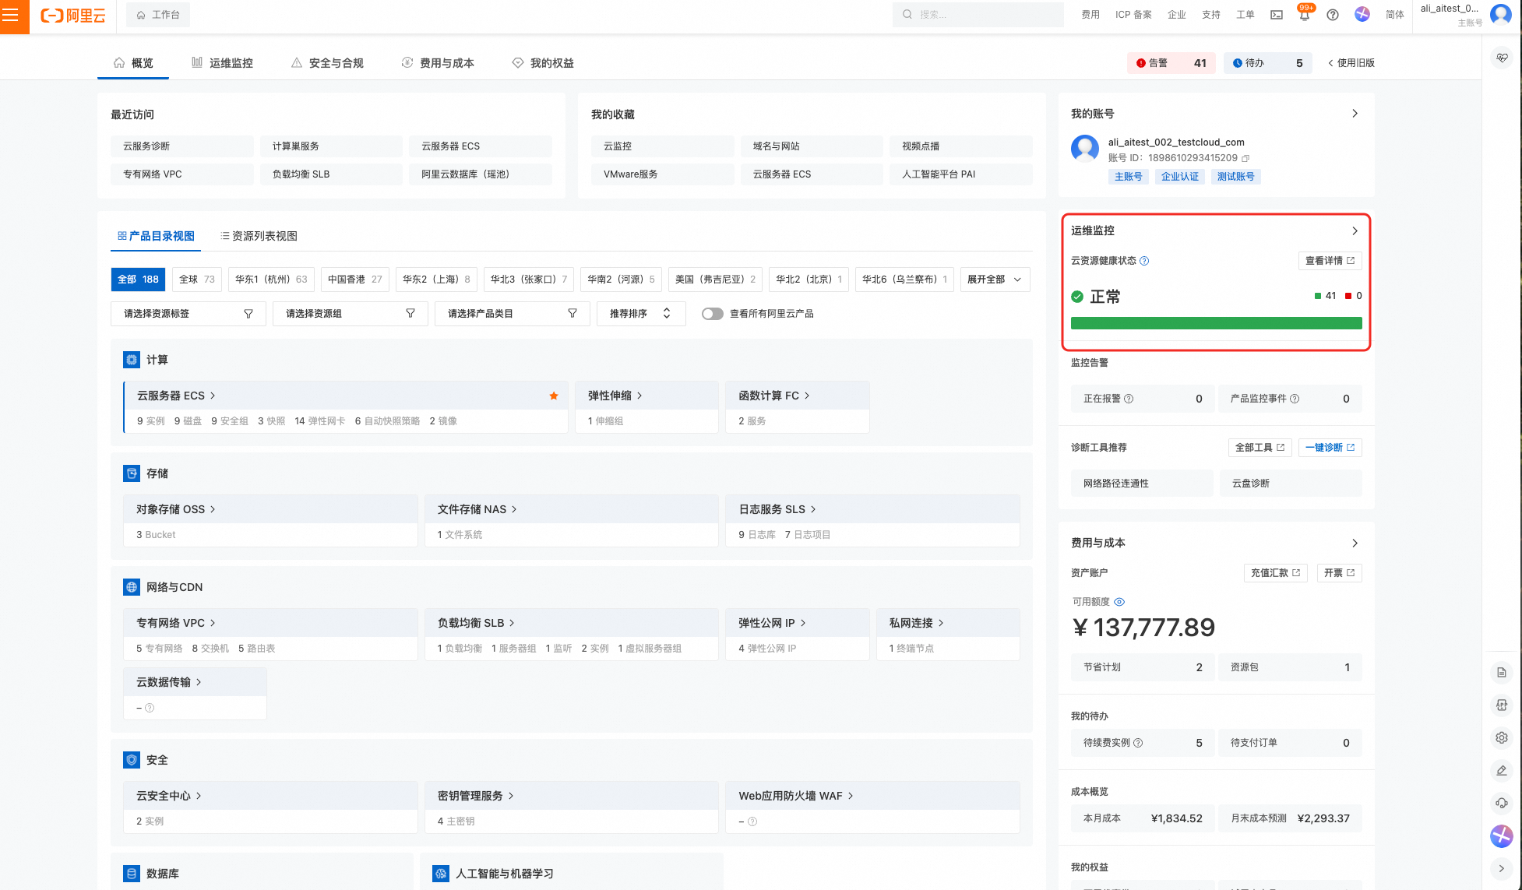Click the help icon beside 正在报警

(1129, 399)
